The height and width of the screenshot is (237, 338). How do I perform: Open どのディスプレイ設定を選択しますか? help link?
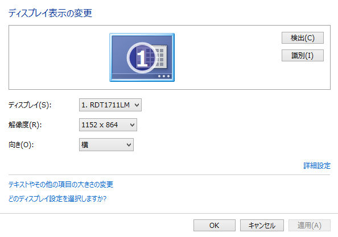click(x=57, y=198)
